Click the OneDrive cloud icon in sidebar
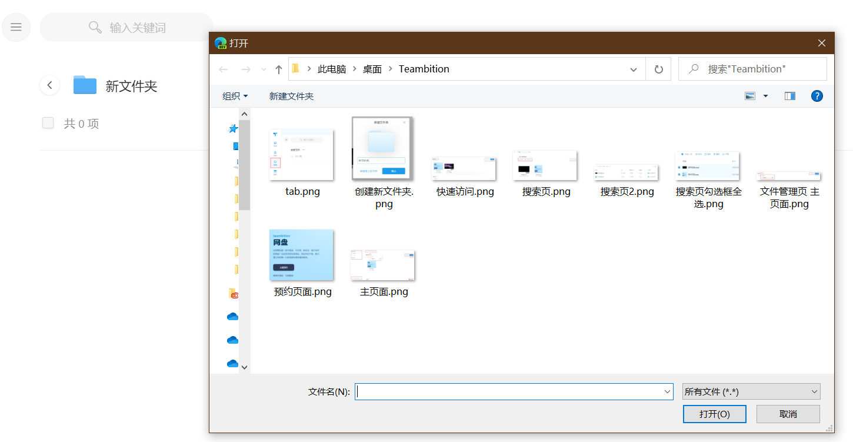Image resolution: width=853 pixels, height=442 pixels. [232, 317]
